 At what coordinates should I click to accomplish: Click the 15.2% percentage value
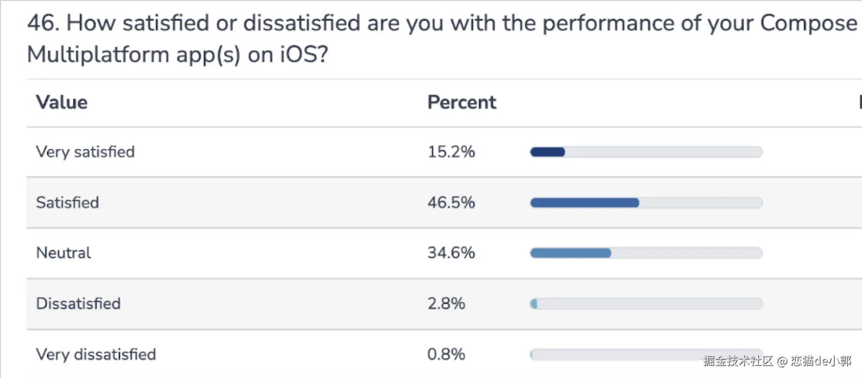(x=451, y=152)
